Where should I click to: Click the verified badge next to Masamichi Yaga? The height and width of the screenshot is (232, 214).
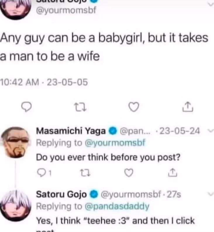[113, 131]
